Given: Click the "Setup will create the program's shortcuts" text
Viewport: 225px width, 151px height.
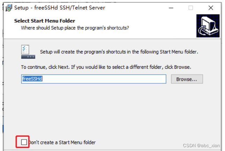Looking at the screenshot, I should pos(119,52).
